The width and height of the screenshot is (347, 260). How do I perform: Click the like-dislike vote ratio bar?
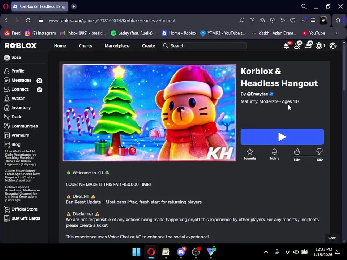[308, 156]
